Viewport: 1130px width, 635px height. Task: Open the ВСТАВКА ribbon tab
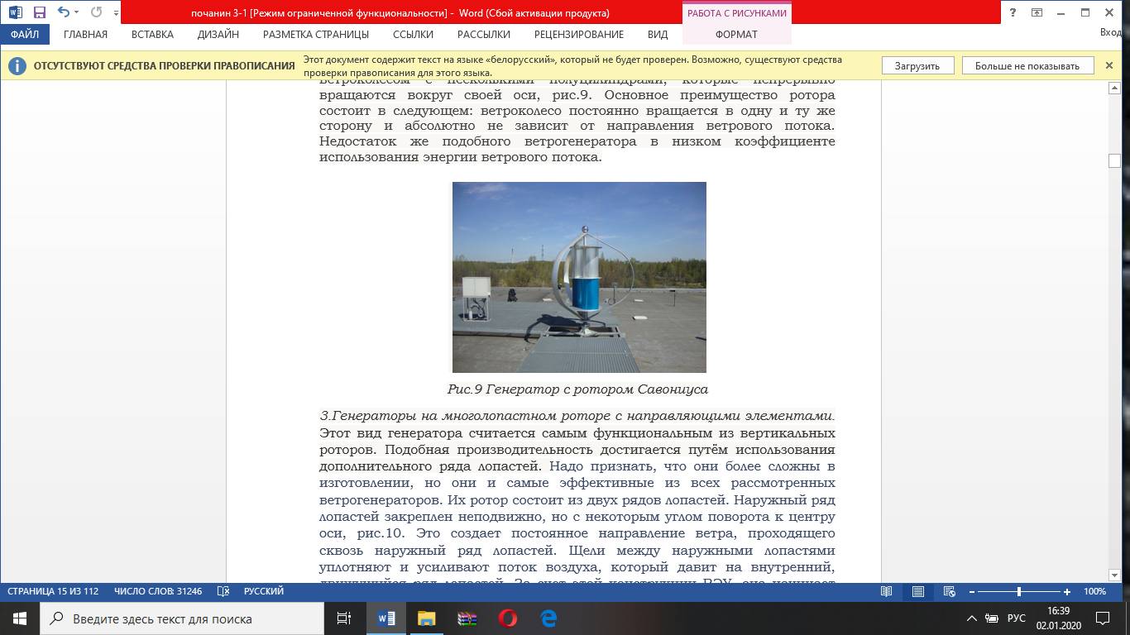coord(152,34)
